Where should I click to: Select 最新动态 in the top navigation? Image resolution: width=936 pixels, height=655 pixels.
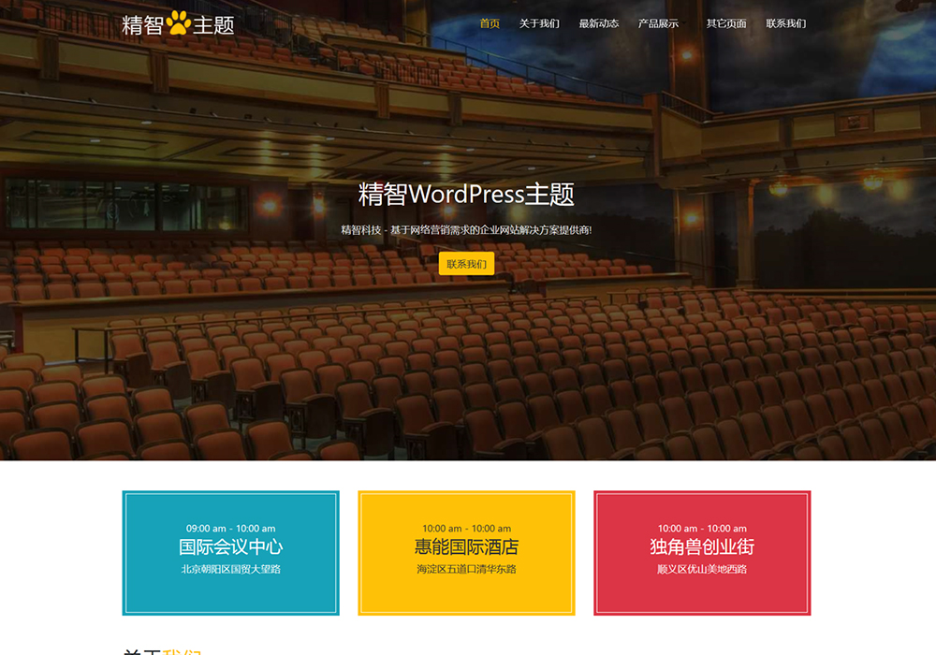click(x=598, y=23)
